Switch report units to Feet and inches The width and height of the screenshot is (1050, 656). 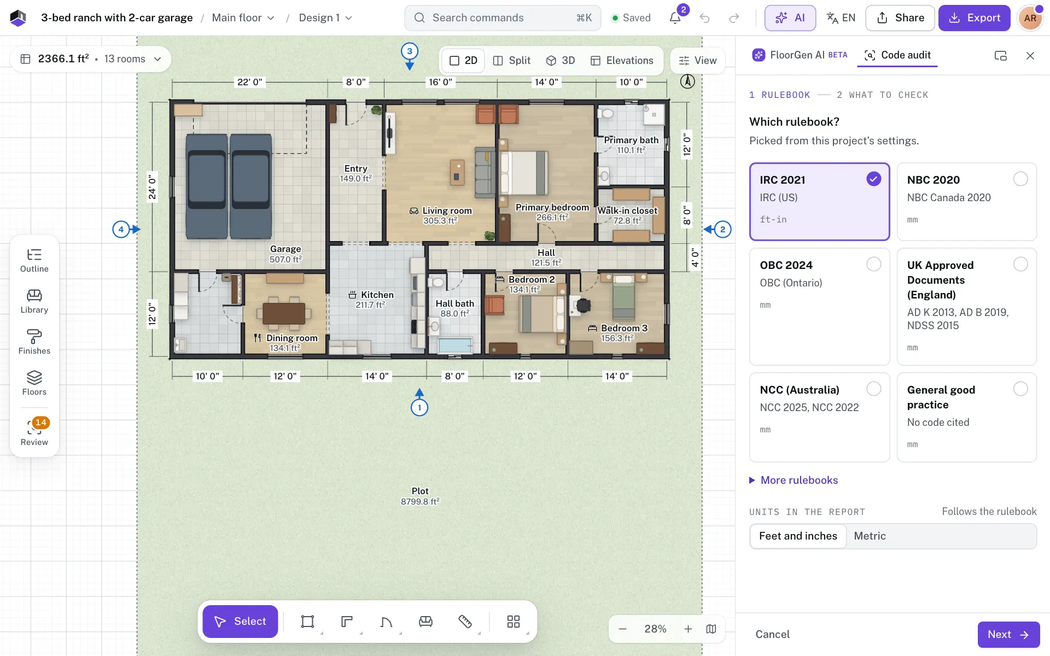pyautogui.click(x=798, y=536)
